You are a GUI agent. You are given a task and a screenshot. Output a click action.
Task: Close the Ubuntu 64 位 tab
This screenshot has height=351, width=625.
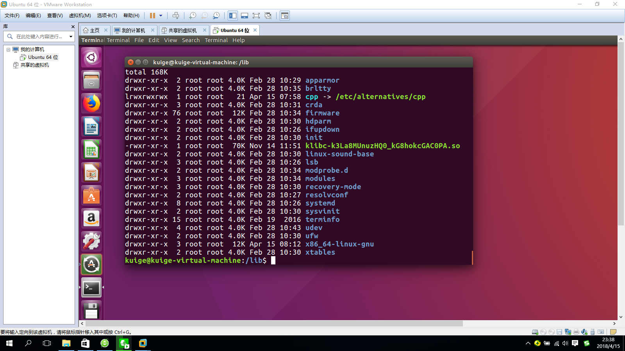255,30
